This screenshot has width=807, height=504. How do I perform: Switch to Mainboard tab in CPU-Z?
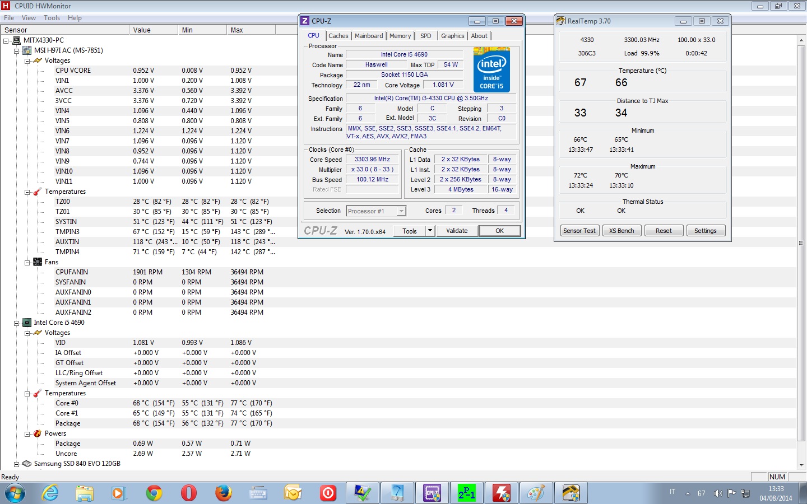point(369,36)
